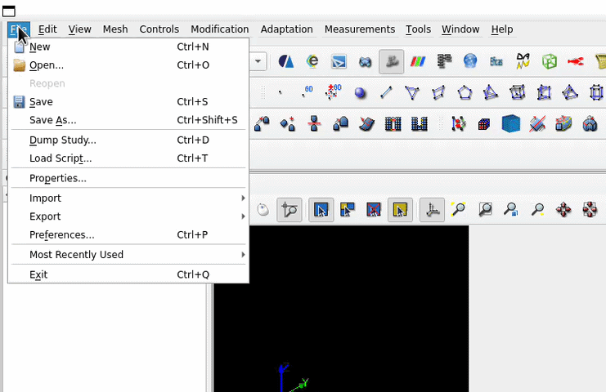This screenshot has width=606, height=392.
Task: Expand the Import submenu
Action: point(128,198)
